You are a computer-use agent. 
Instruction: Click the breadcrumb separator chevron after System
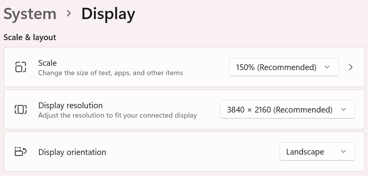point(69,14)
